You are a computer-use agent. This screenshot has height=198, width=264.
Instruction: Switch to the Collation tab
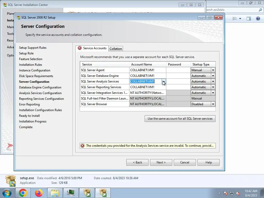point(116,49)
